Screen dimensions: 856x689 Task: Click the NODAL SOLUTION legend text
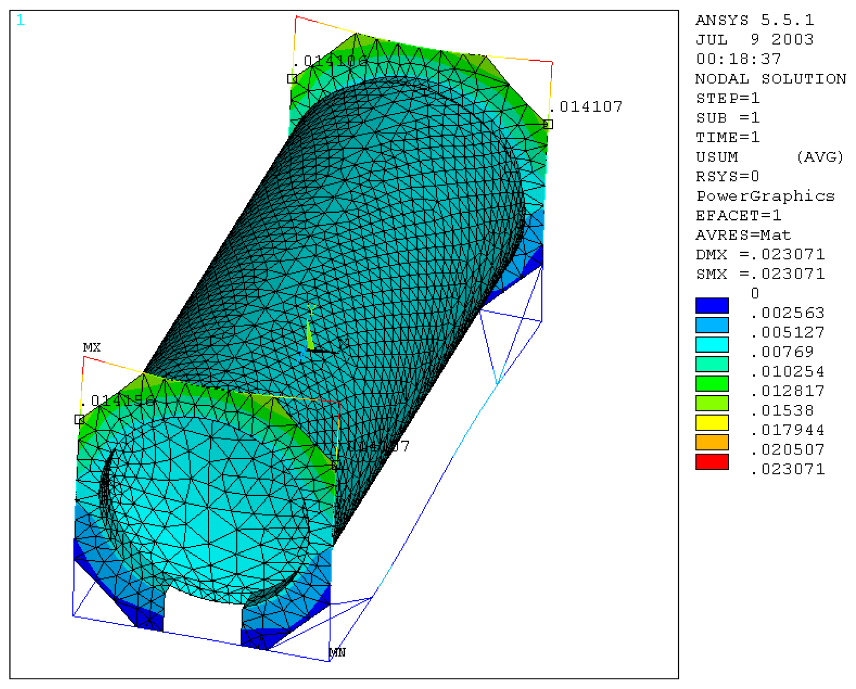click(770, 79)
